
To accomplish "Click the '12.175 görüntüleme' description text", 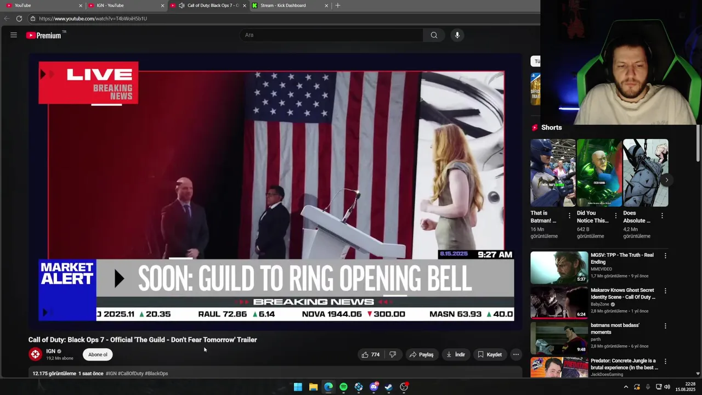I will point(54,374).
